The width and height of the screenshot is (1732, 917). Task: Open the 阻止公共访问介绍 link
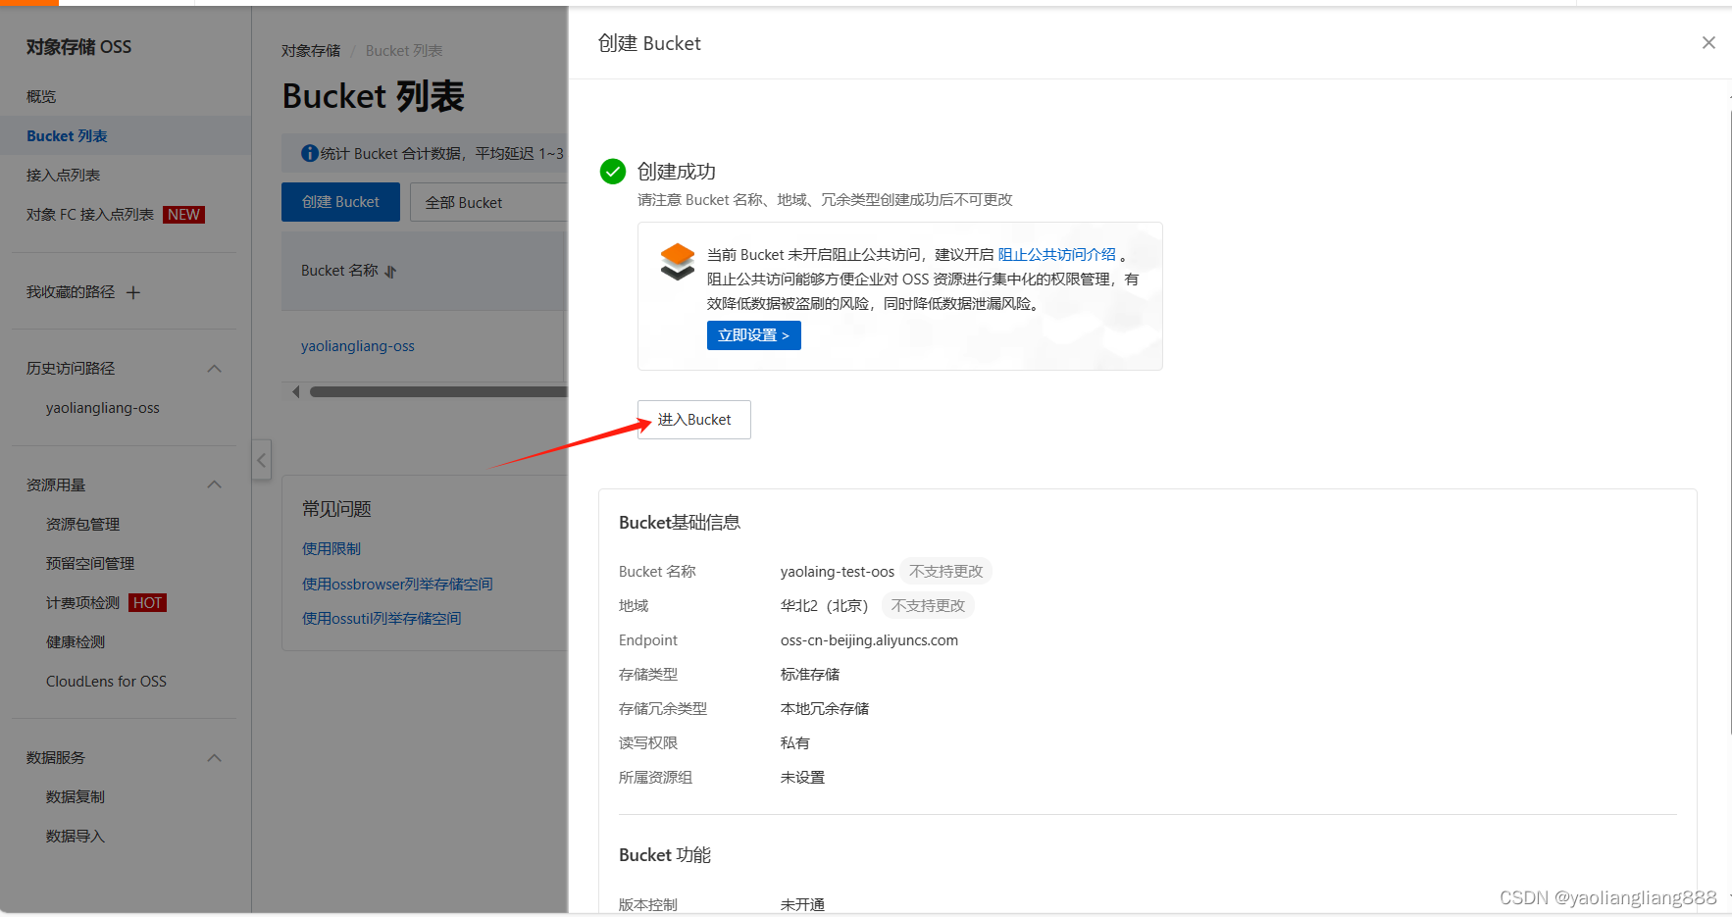click(x=1056, y=255)
